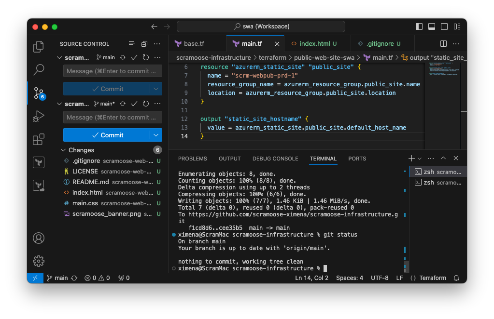Open Source Control view with 6 badge
The image size is (494, 319).
(x=39, y=93)
